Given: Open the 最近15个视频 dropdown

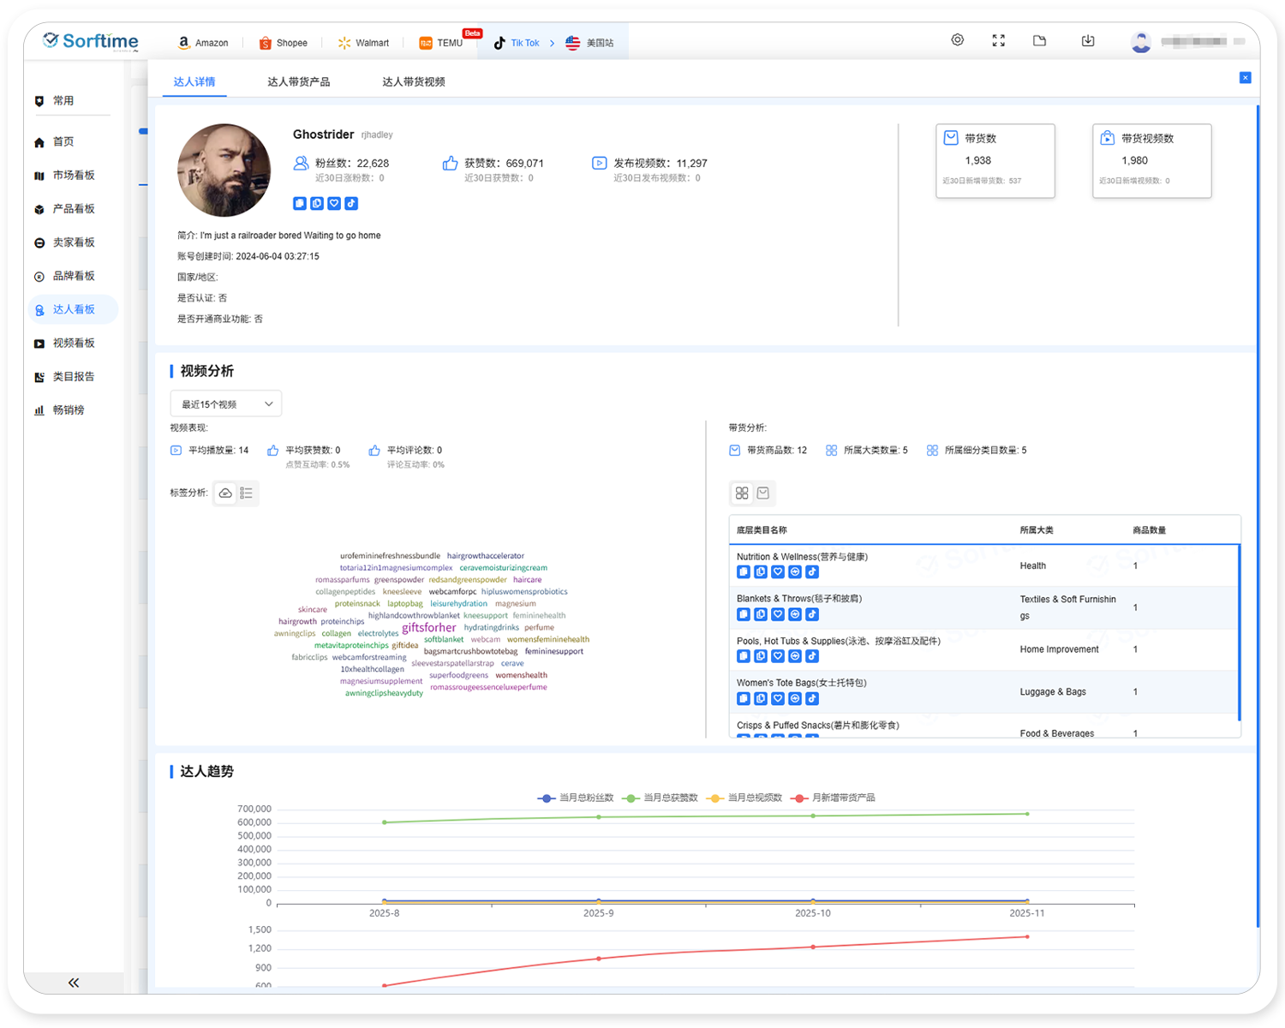Looking at the screenshot, I should tap(225, 404).
